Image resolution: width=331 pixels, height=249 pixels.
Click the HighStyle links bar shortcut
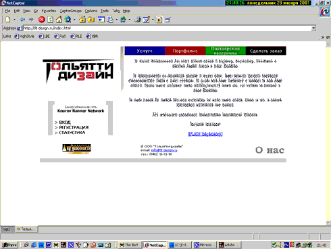[x=24, y=36]
